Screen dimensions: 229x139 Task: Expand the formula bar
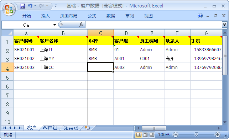(224, 25)
